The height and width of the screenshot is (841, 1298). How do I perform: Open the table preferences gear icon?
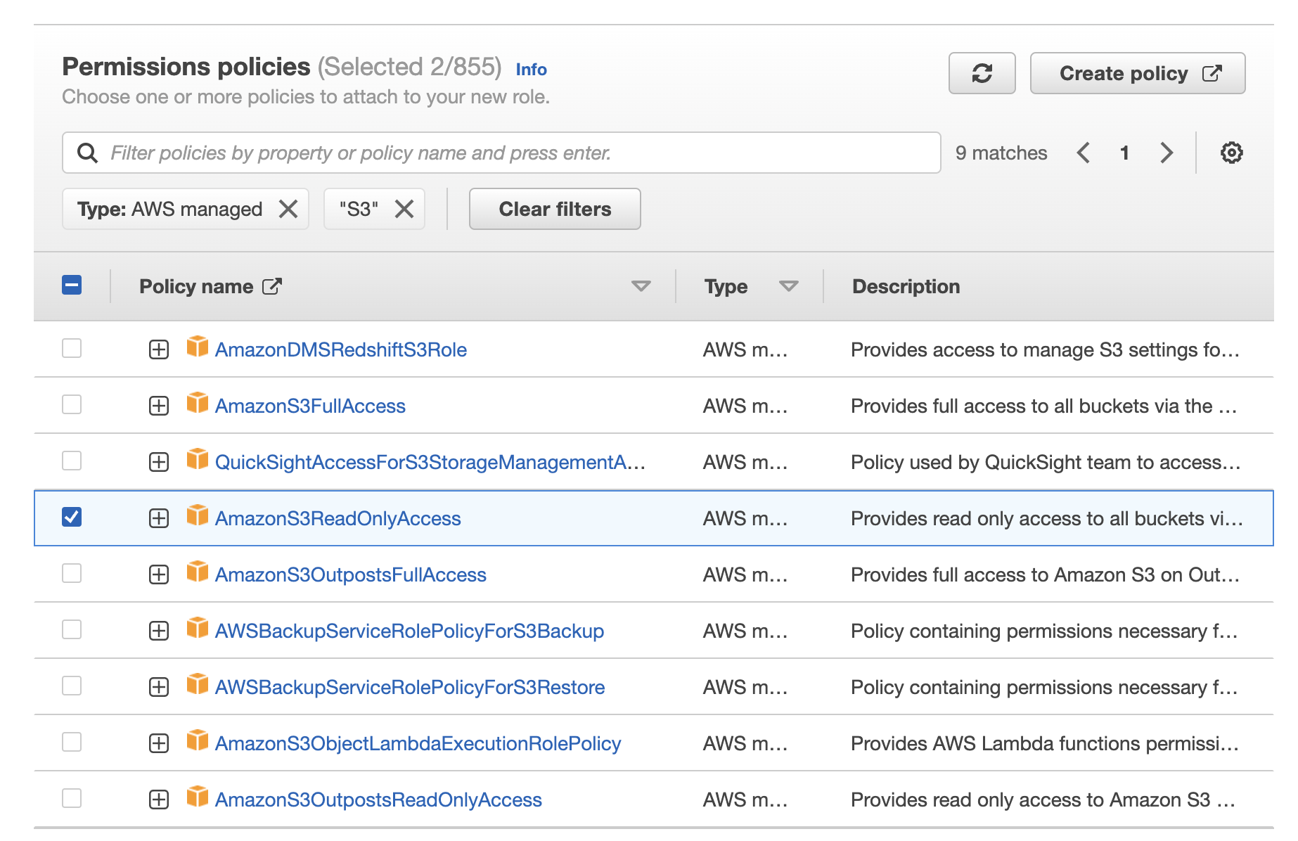coord(1231,153)
